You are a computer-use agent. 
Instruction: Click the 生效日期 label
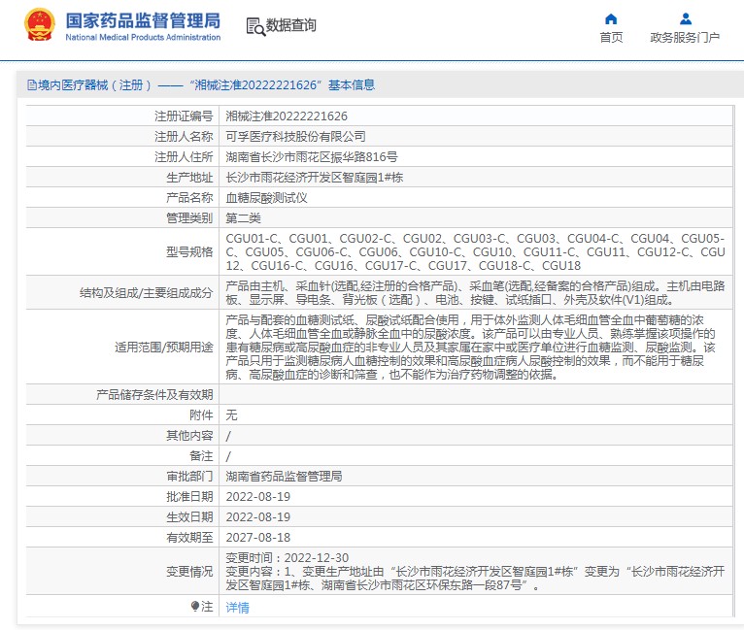click(x=189, y=516)
